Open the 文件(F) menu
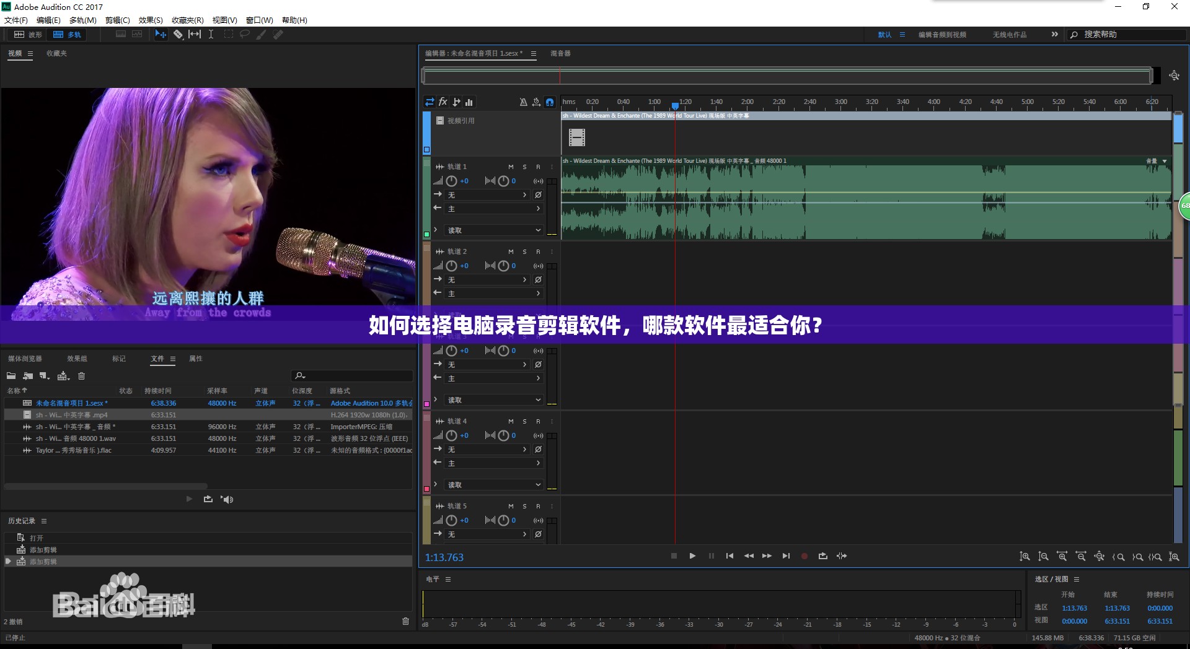 click(16, 20)
